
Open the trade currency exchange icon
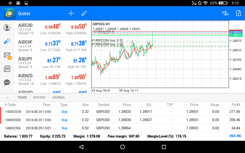pyautogui.click(x=225, y=13)
